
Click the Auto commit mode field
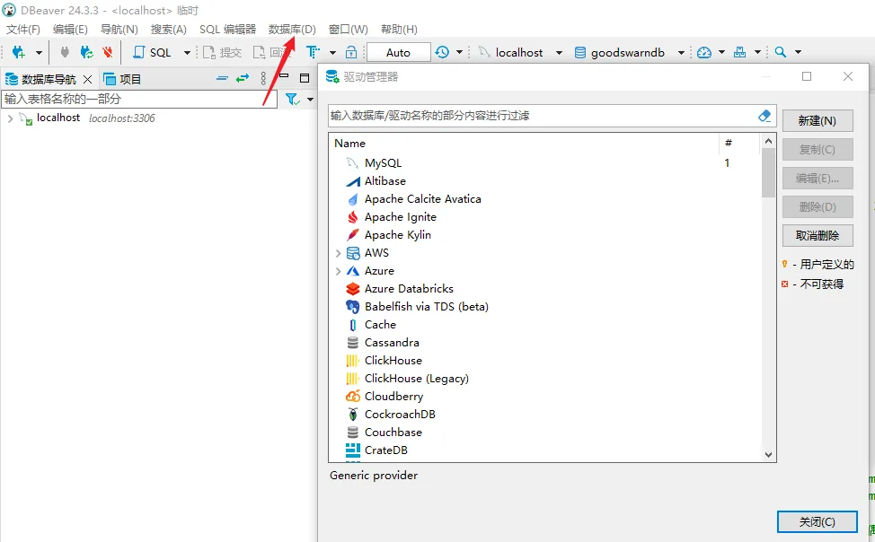point(399,52)
